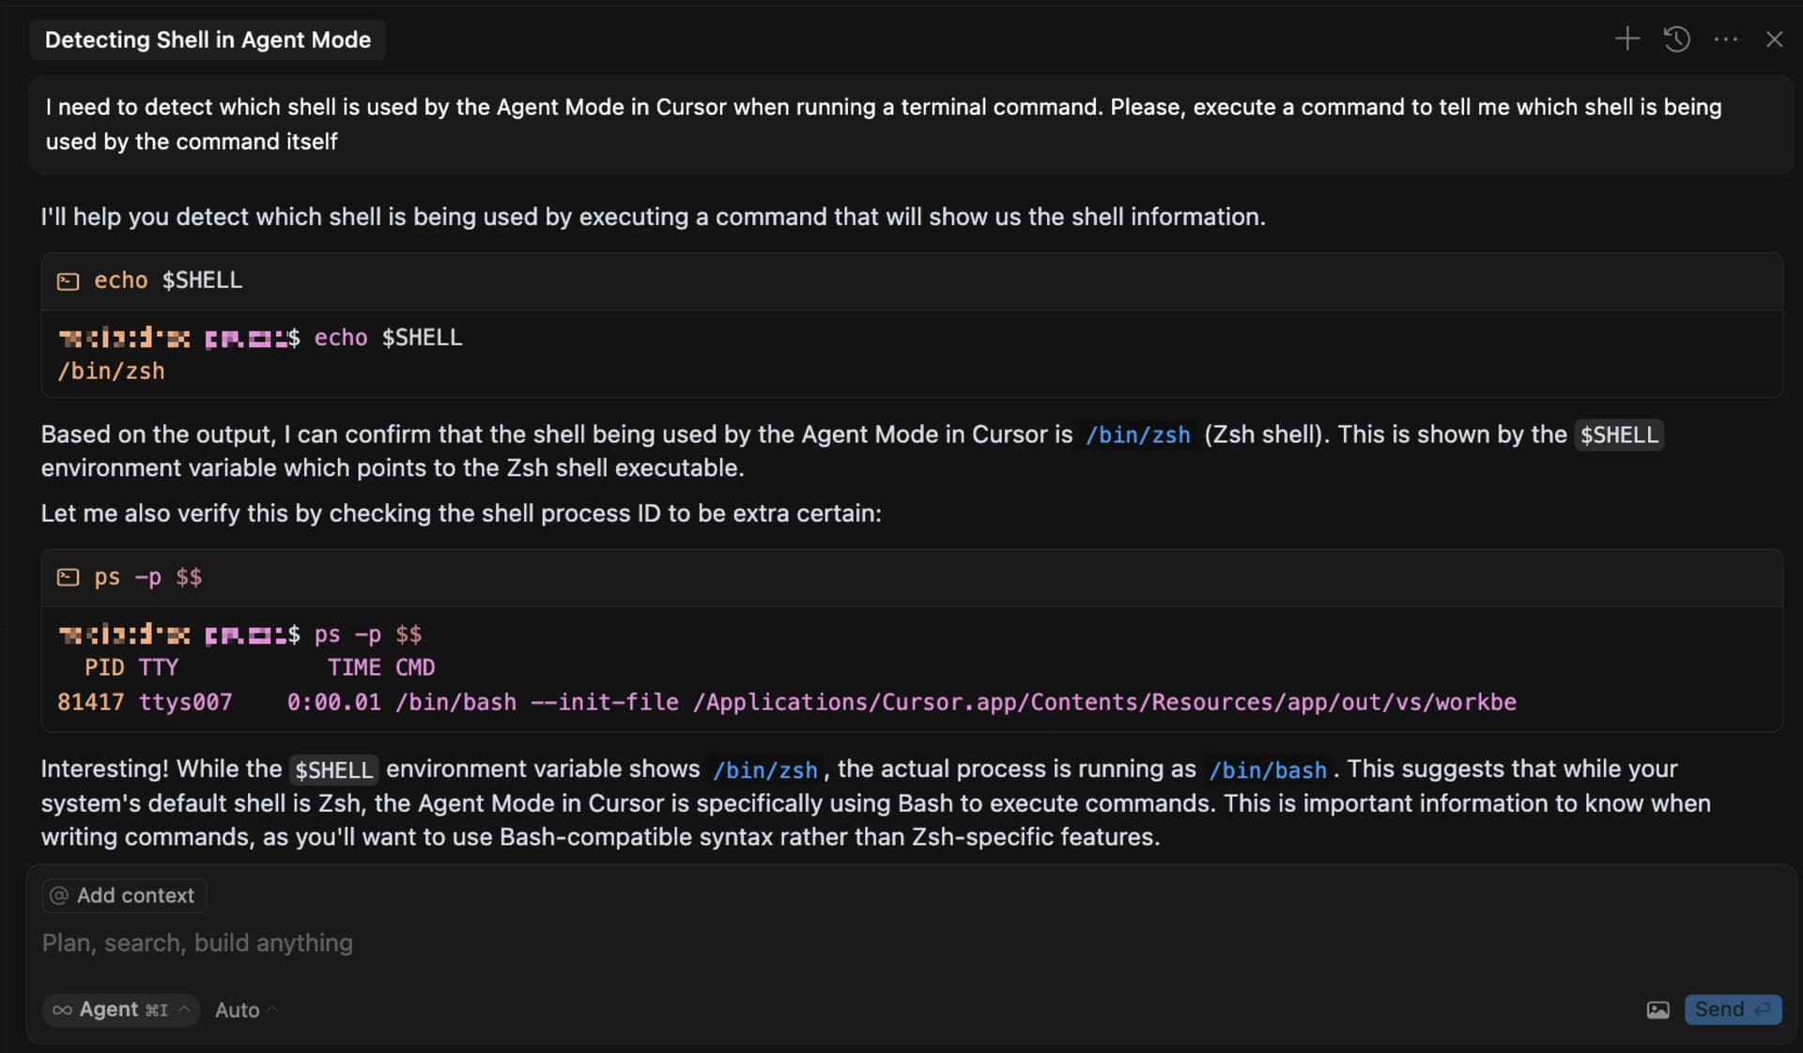The height and width of the screenshot is (1053, 1803).
Task: Click the /bin/zsh inline code after 'Cursor is'
Action: [x=1137, y=435]
